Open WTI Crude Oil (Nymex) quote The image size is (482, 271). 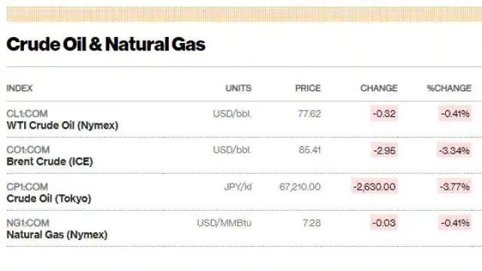pos(63,126)
